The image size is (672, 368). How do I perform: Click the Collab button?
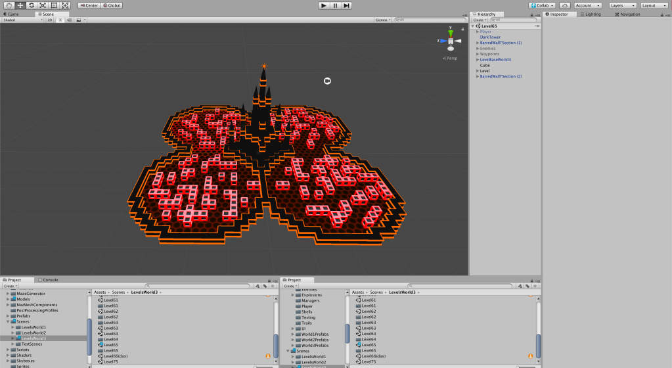(x=542, y=5)
